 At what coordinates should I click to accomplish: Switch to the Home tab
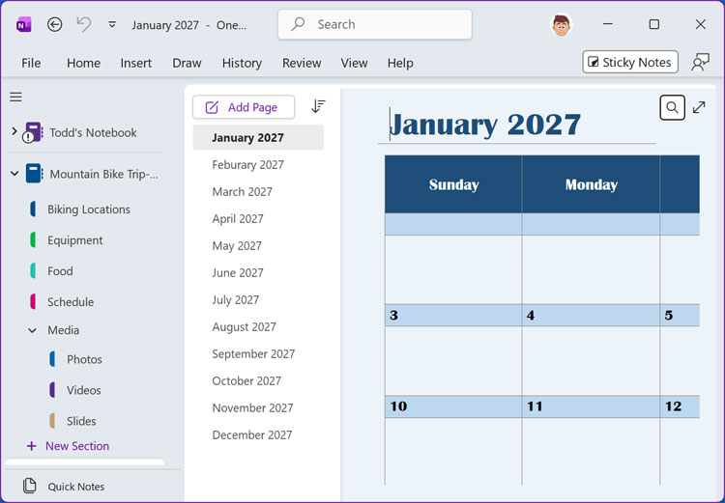(x=84, y=63)
